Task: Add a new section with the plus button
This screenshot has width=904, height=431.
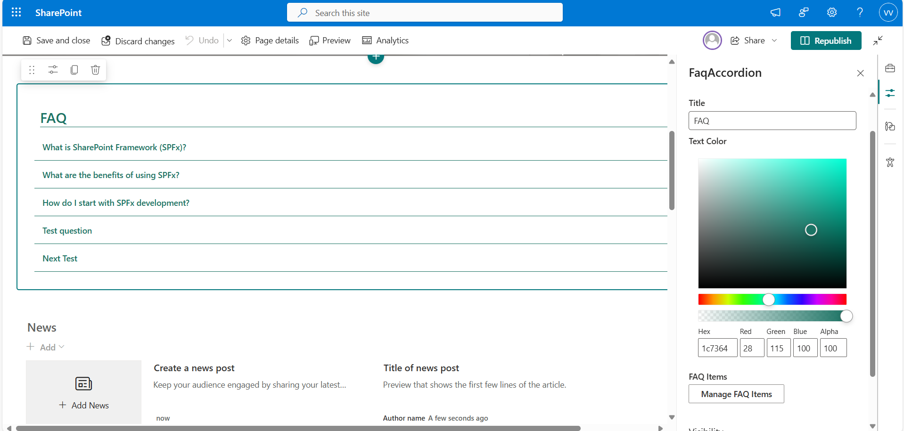Action: (376, 57)
